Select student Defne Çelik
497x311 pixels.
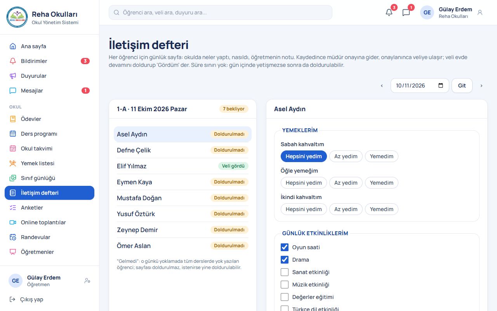tap(182, 150)
